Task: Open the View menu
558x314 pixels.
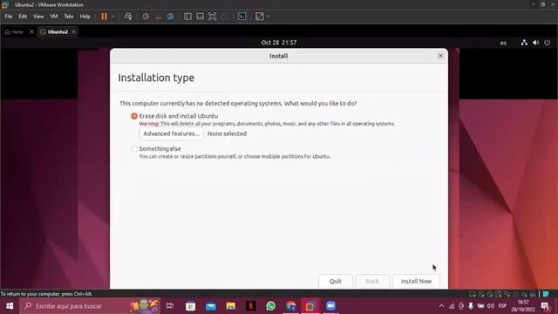Action: (x=38, y=17)
